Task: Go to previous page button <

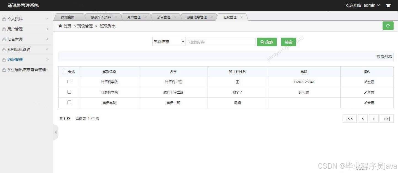Action: tap(363, 119)
